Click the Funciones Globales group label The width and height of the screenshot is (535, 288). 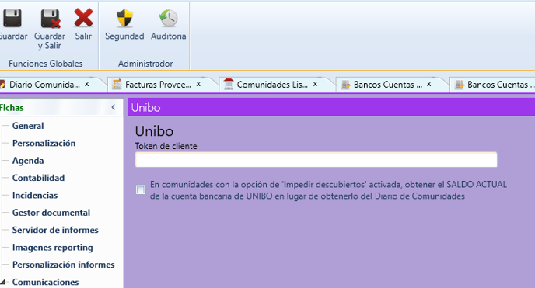[46, 64]
